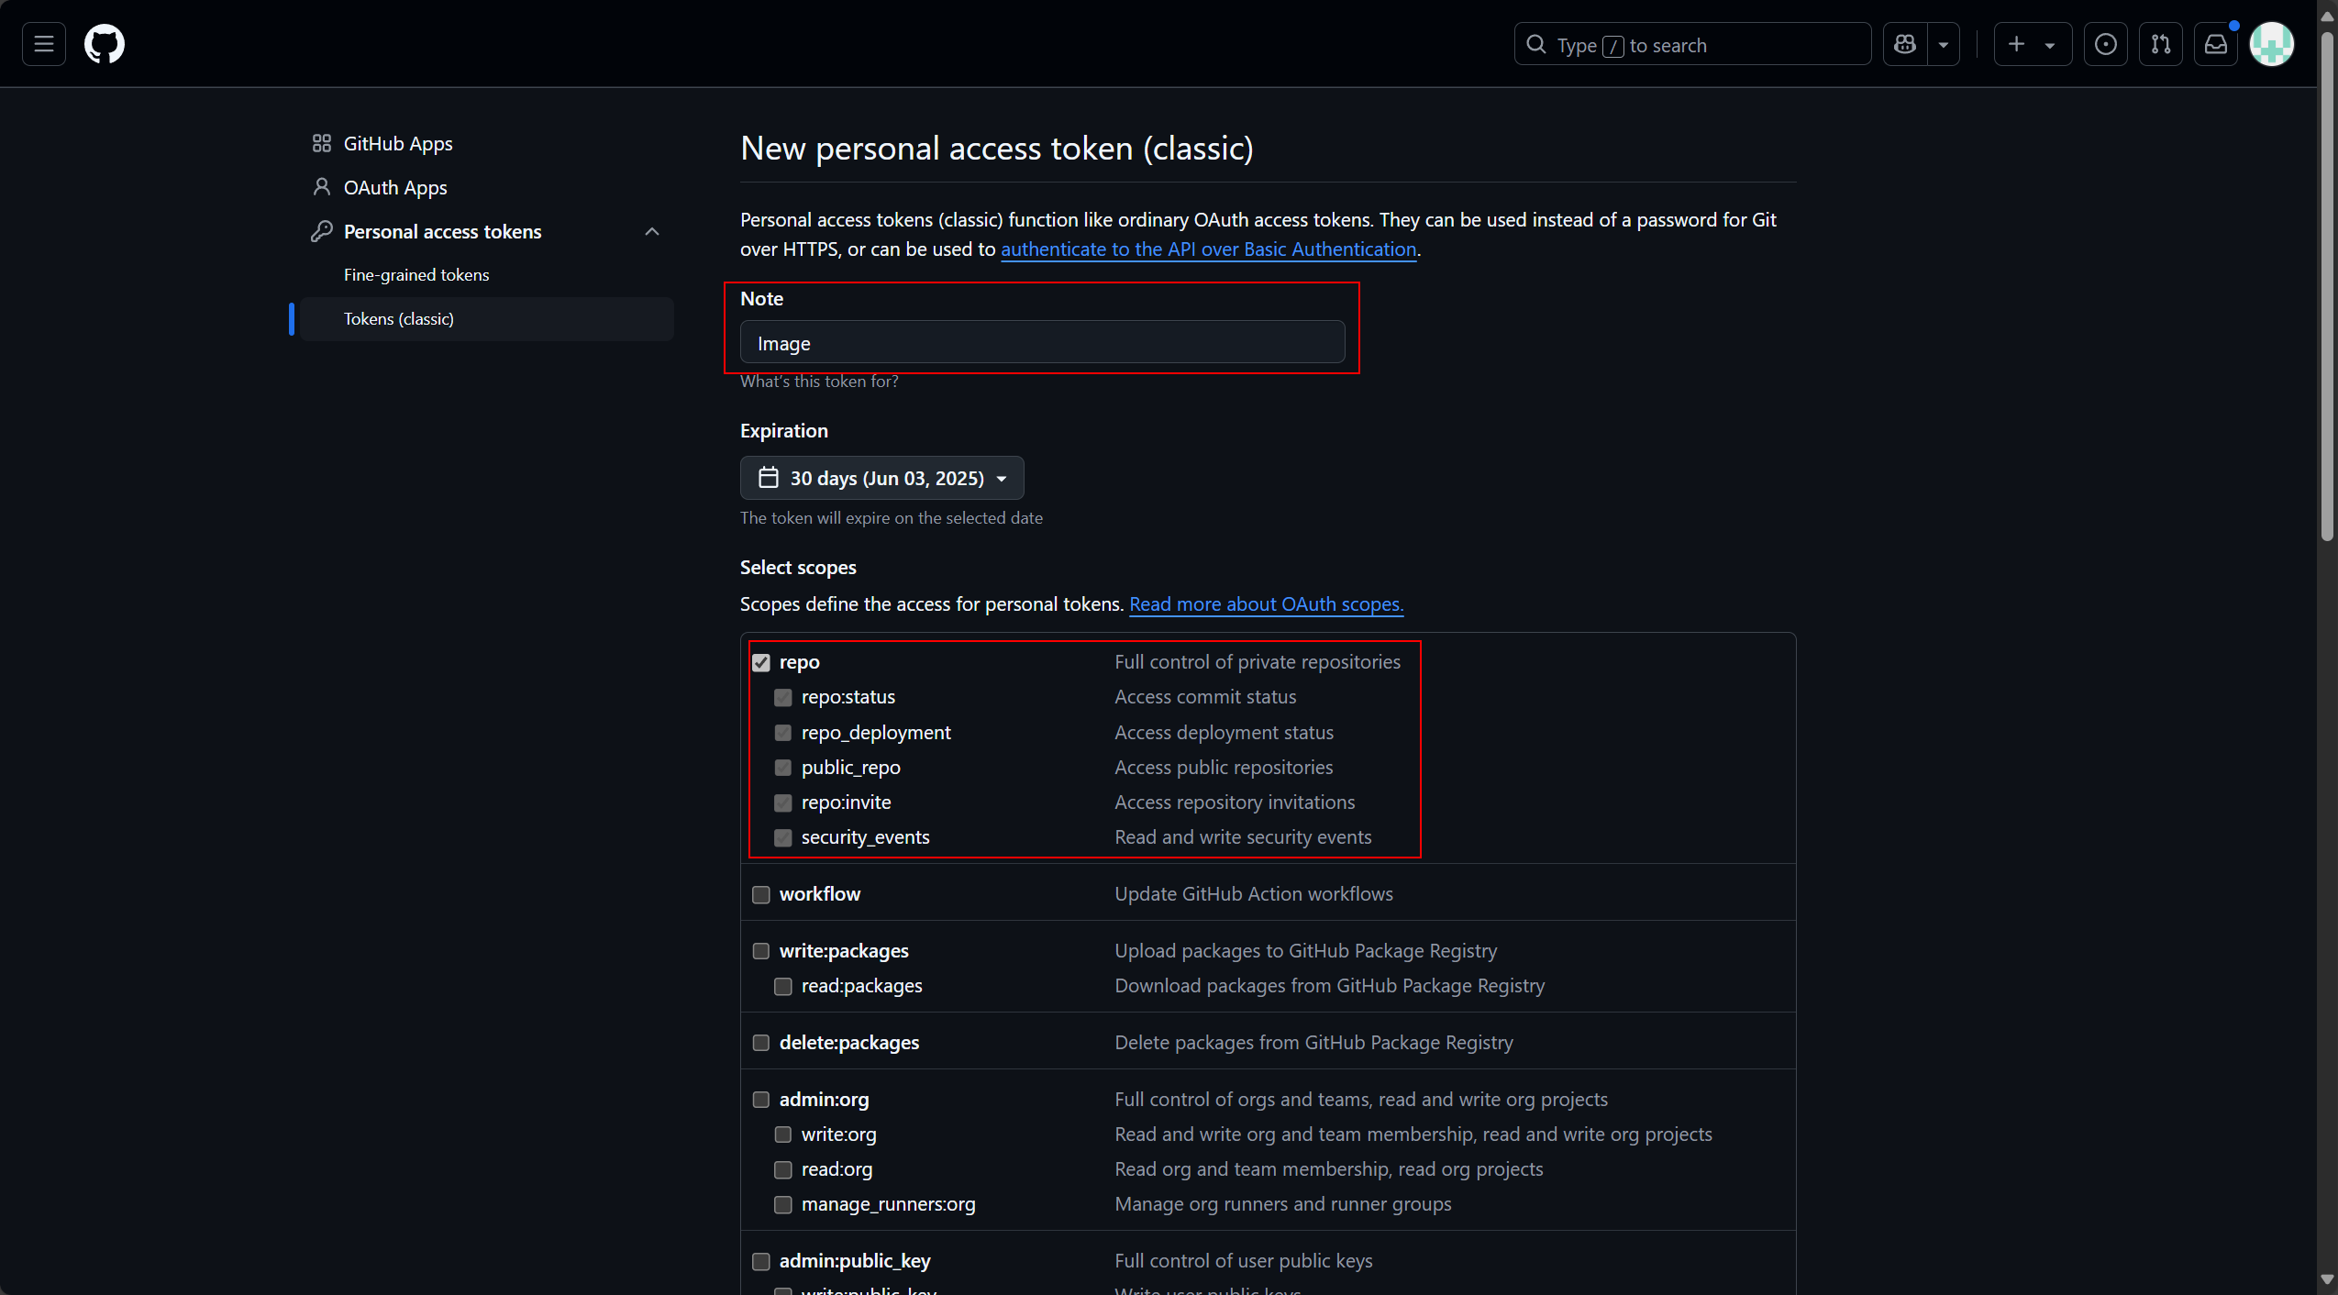Uncheck the repo scope checkbox
The width and height of the screenshot is (2338, 1295).
click(761, 662)
